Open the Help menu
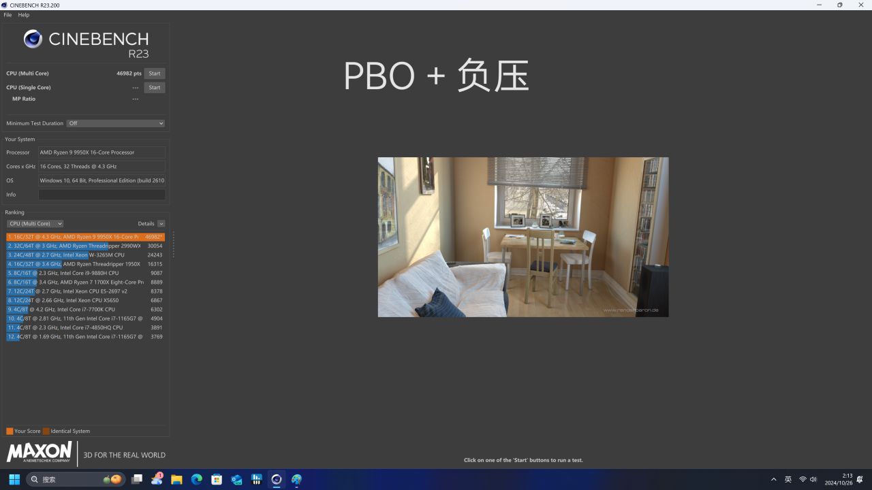Image resolution: width=872 pixels, height=490 pixels. (24, 15)
